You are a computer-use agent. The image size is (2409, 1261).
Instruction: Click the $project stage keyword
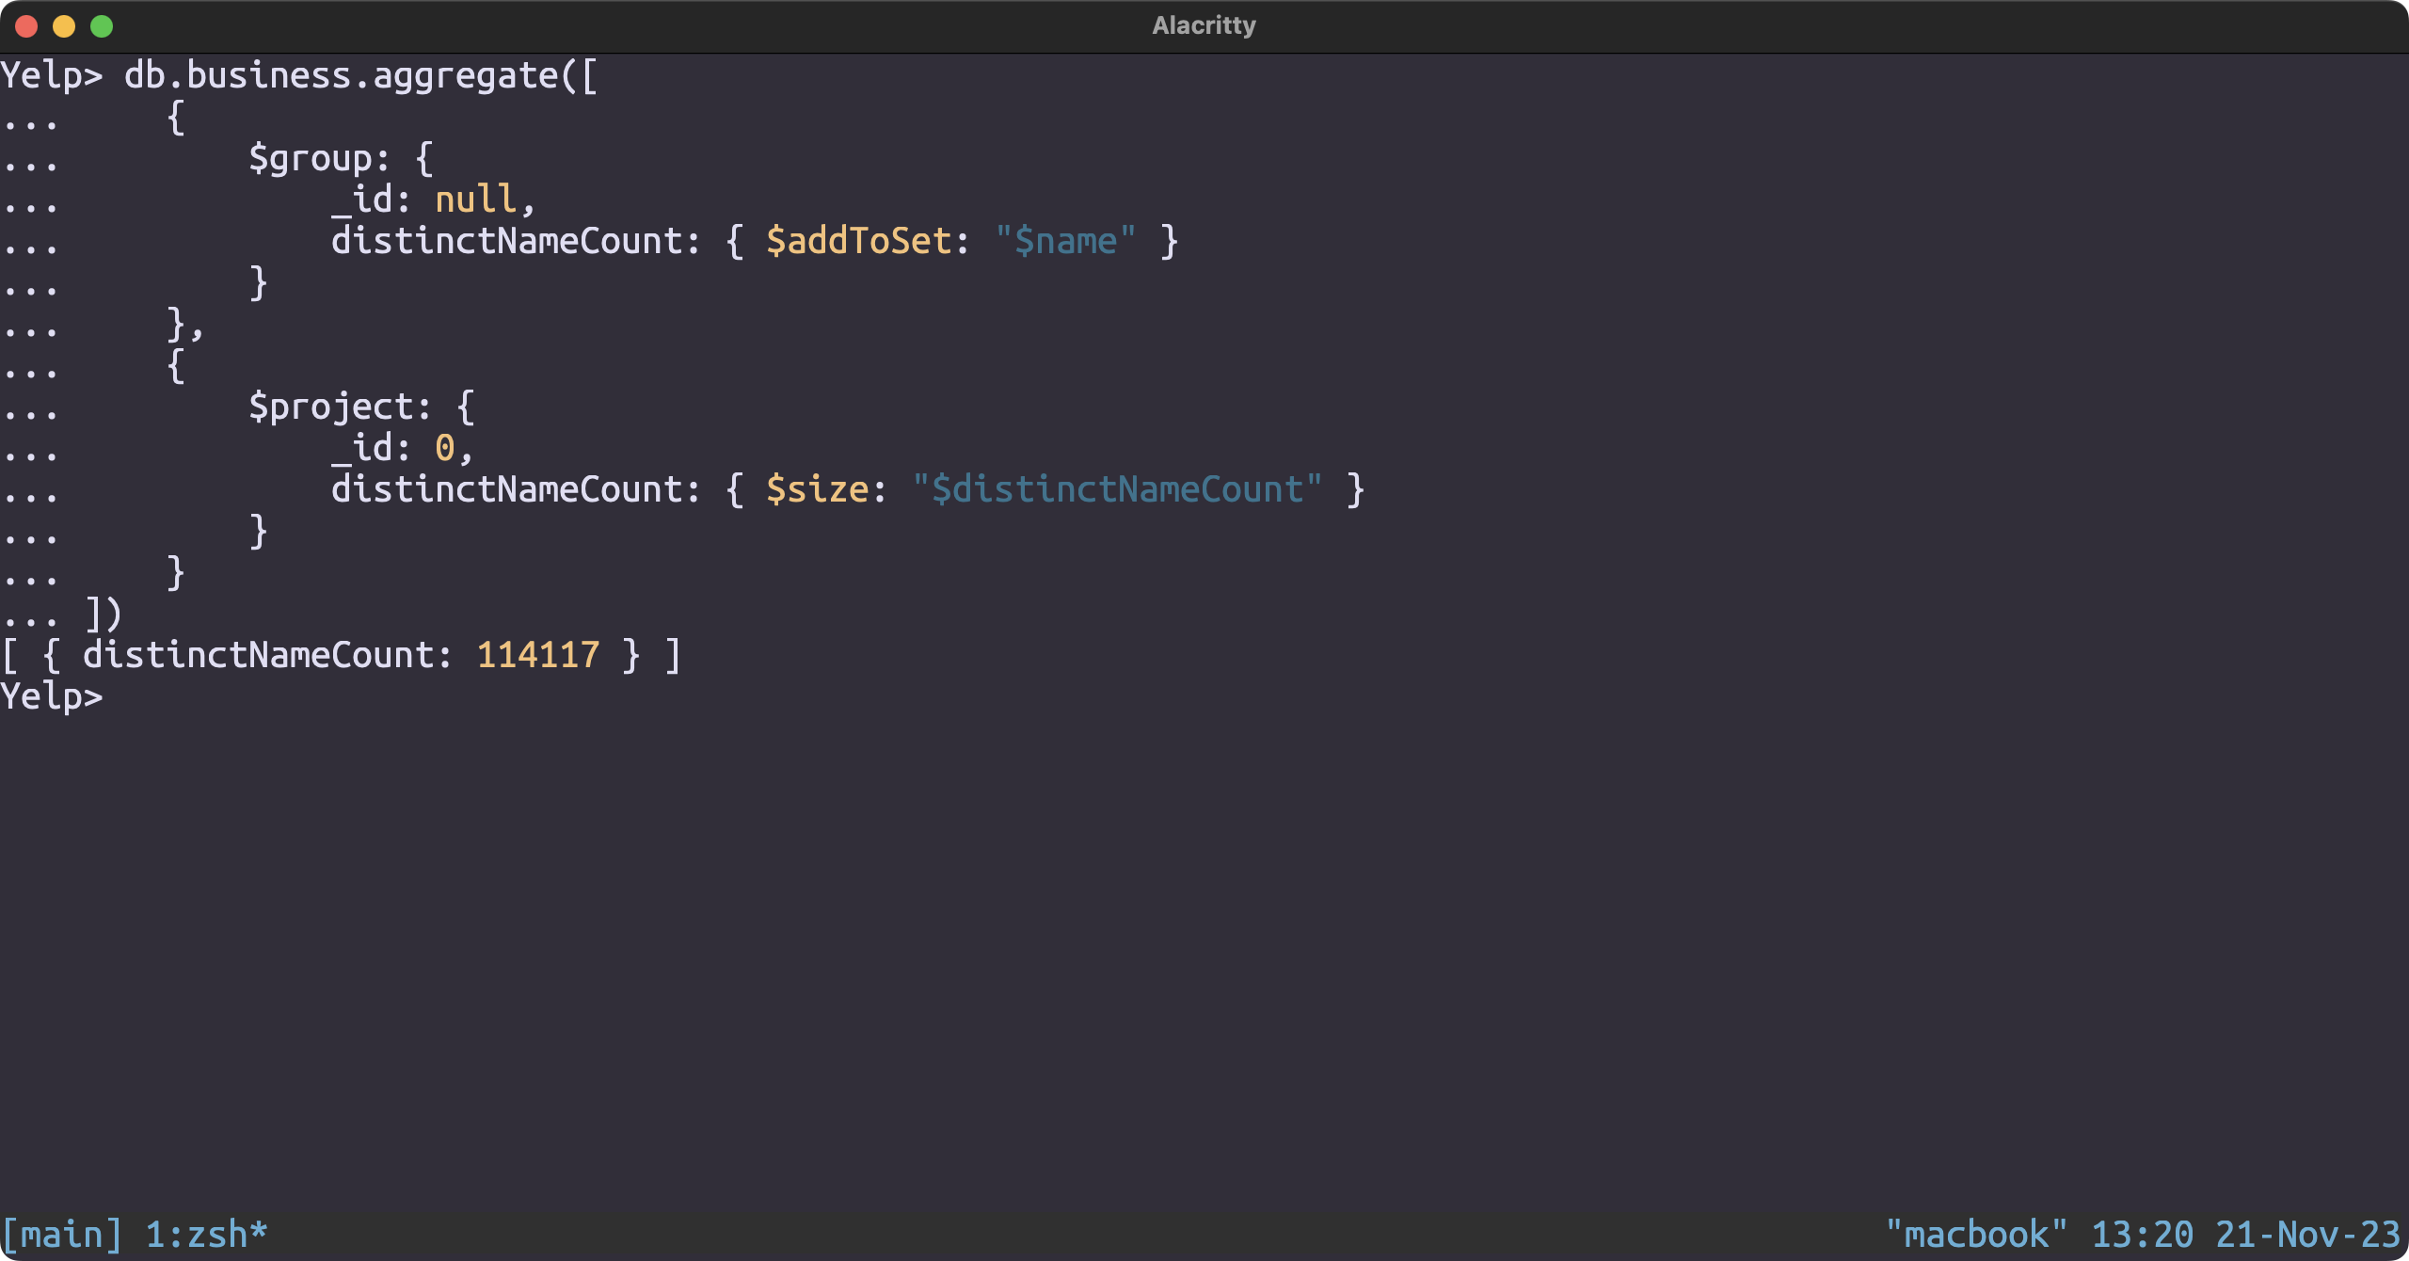point(331,407)
